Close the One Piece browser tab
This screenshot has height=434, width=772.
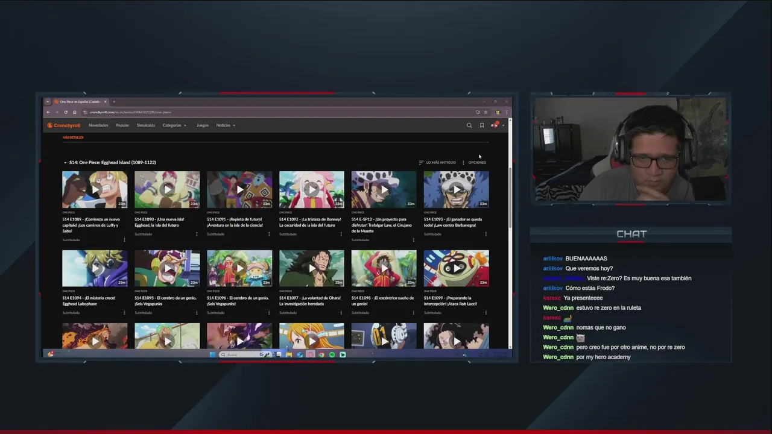tap(105, 102)
